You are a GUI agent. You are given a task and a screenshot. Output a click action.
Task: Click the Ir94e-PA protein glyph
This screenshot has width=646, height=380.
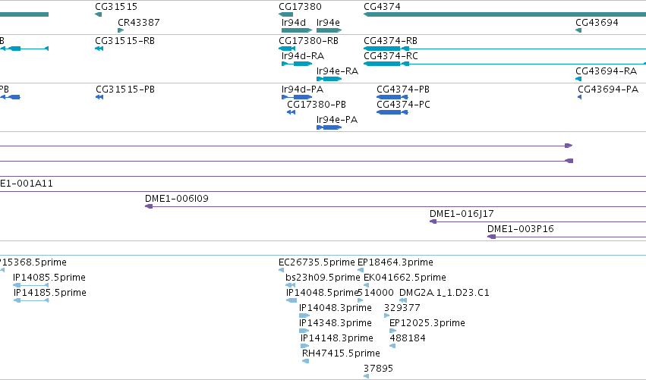pyautogui.click(x=329, y=127)
